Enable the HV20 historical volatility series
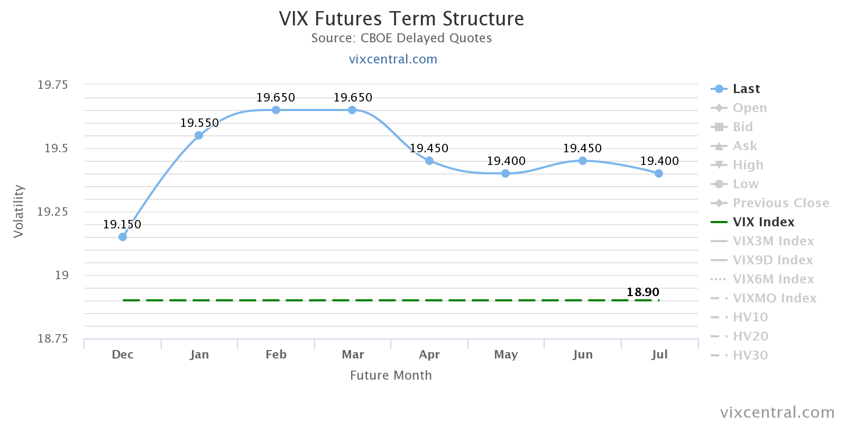Image resolution: width=846 pixels, height=423 pixels. point(750,336)
